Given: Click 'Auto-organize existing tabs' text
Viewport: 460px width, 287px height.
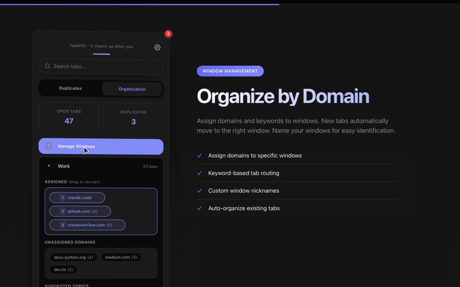Looking at the screenshot, I should (x=244, y=208).
